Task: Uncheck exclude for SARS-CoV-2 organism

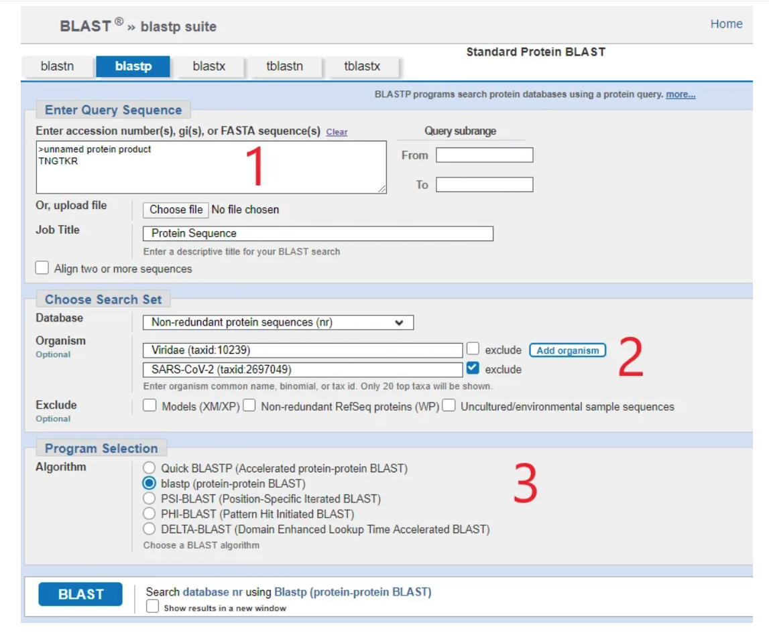Action: point(473,368)
